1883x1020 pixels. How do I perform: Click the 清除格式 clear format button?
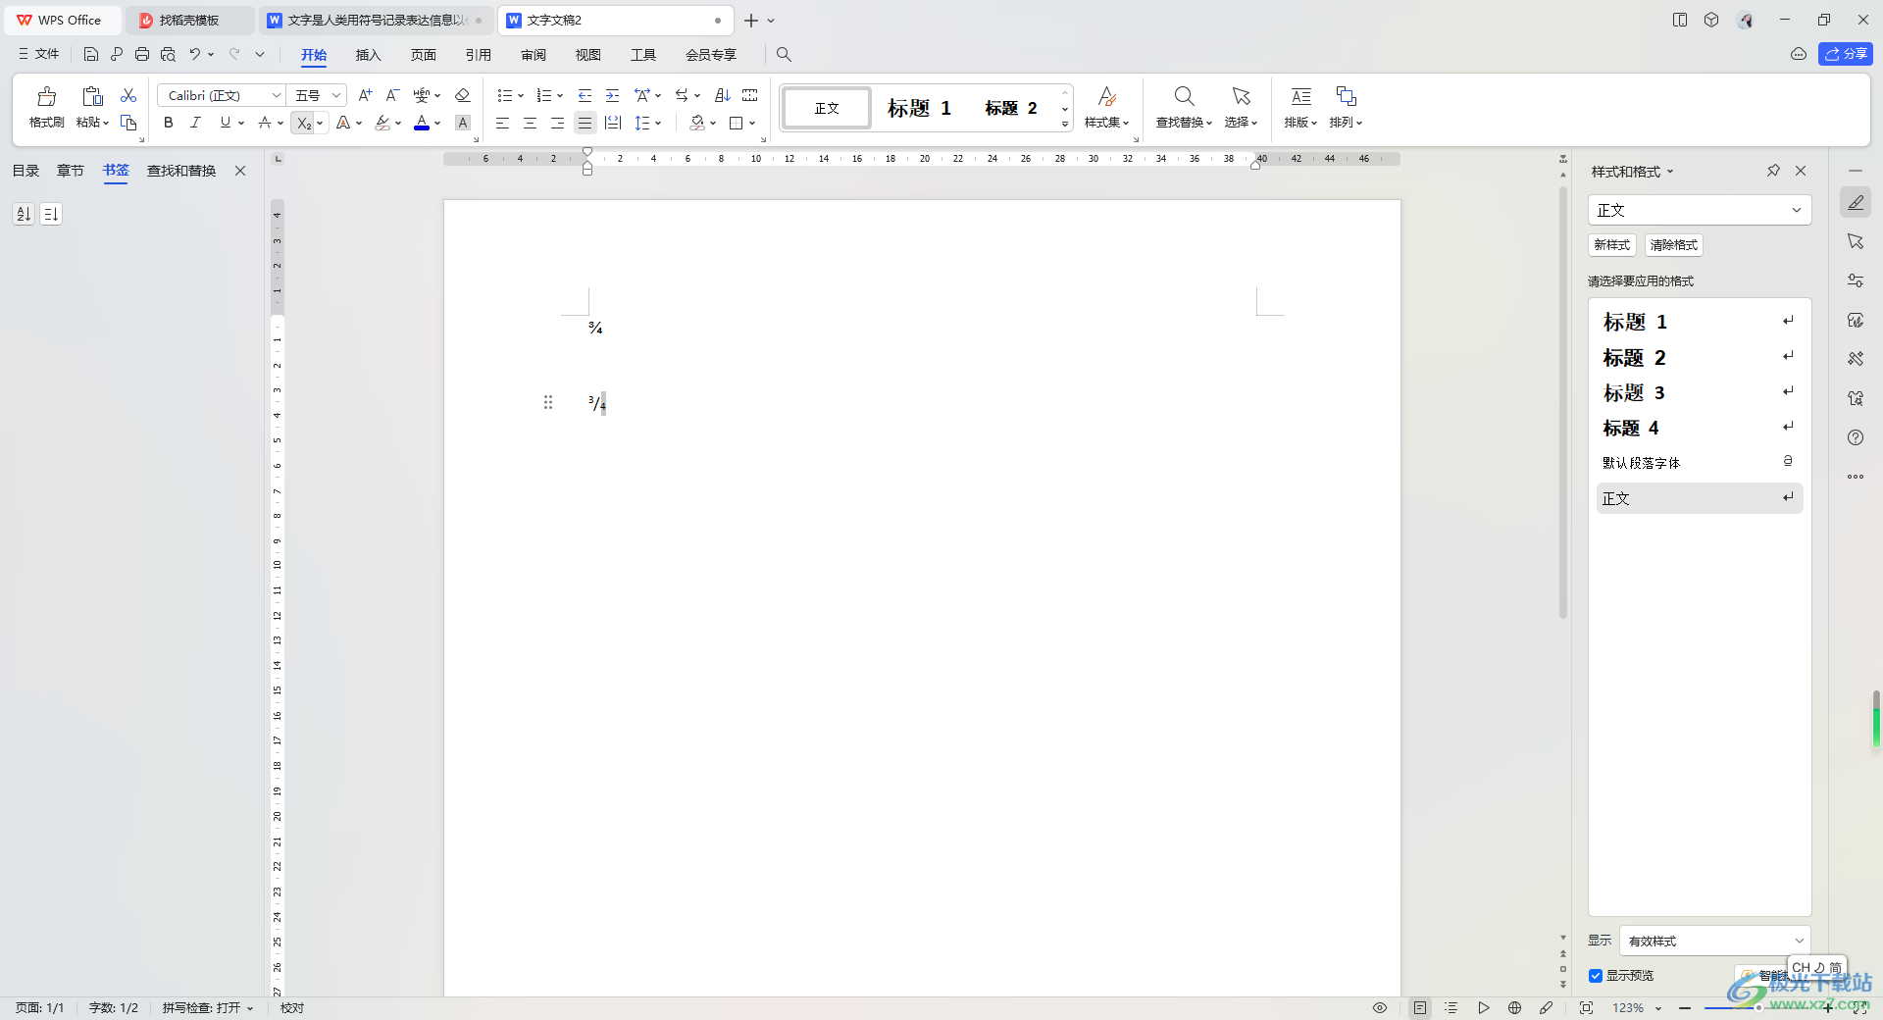point(1673,245)
